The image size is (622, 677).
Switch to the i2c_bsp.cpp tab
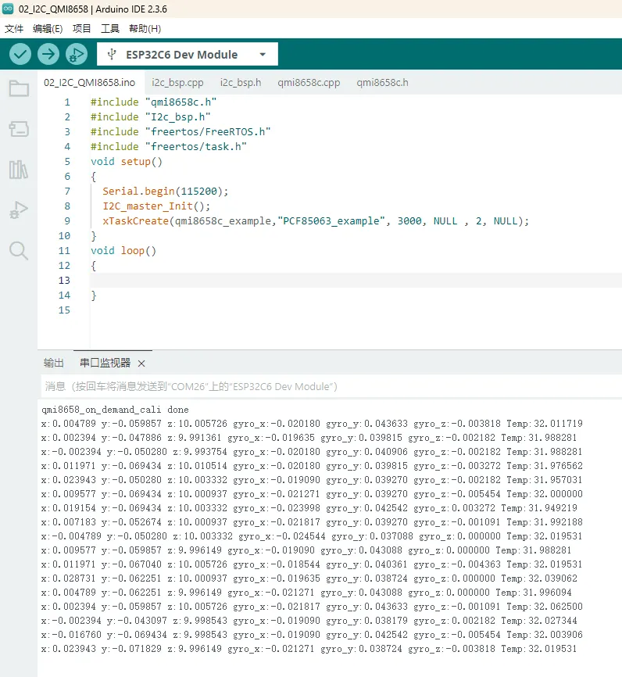click(x=177, y=82)
